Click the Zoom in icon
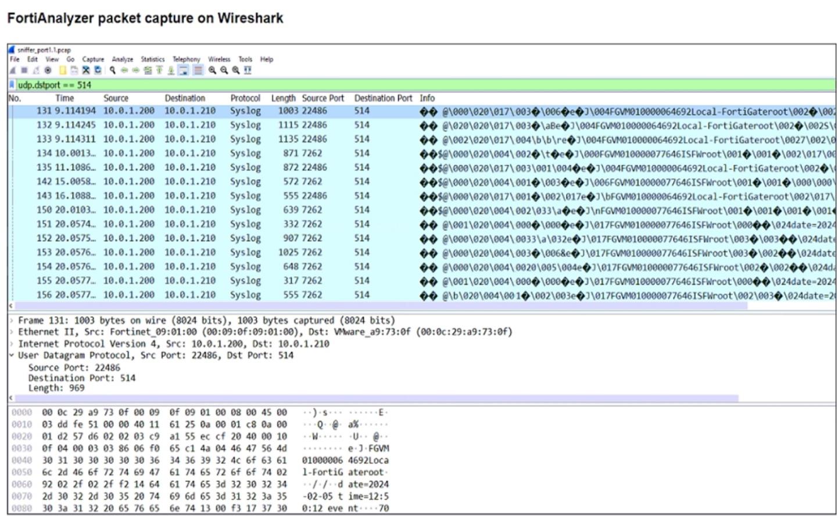Screen dimensions: 838x518 click(x=213, y=70)
